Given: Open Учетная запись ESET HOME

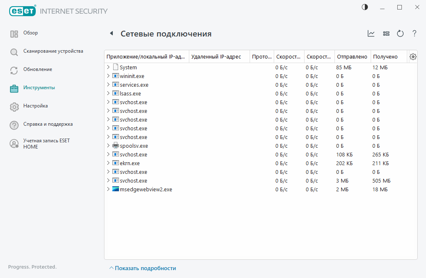Looking at the screenshot, I should click(x=47, y=144).
